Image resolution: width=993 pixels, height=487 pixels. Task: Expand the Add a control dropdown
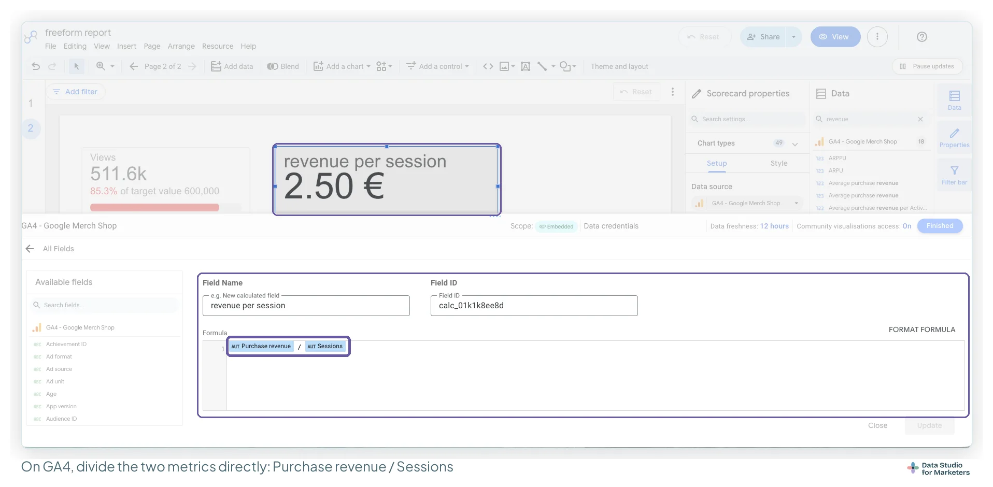(x=467, y=66)
